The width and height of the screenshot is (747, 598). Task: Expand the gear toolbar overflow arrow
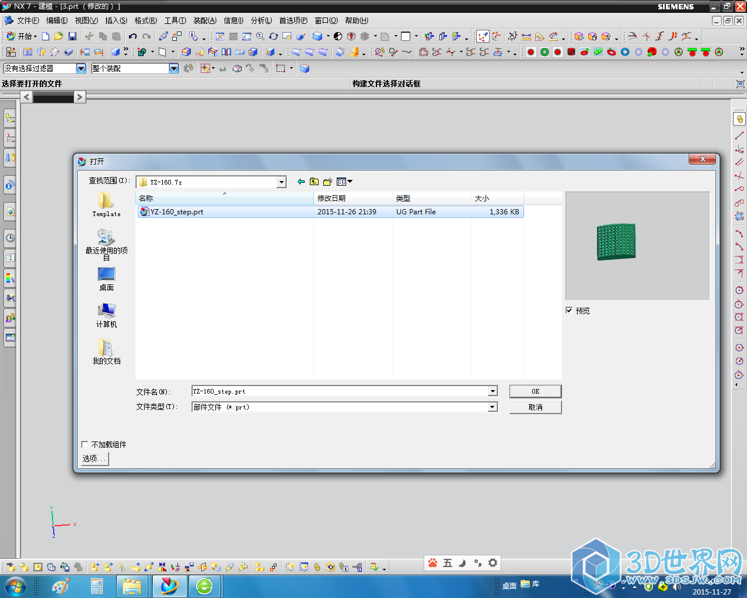click(x=742, y=52)
